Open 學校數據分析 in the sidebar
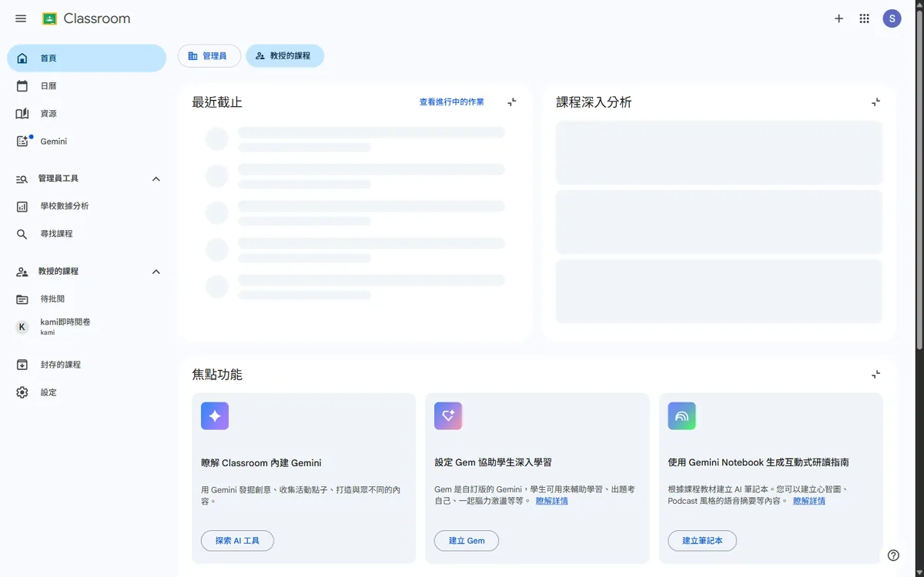The image size is (924, 577). [x=86, y=206]
